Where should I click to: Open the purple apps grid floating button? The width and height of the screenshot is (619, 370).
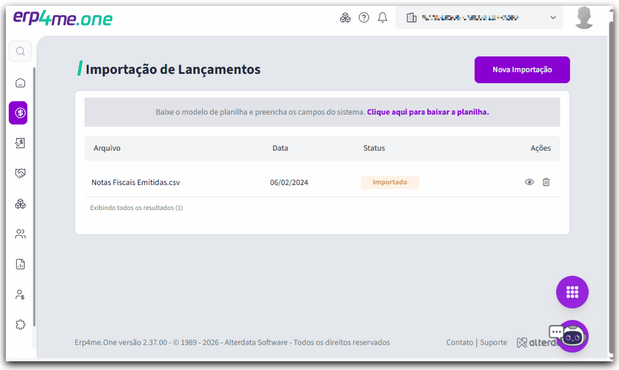click(572, 292)
